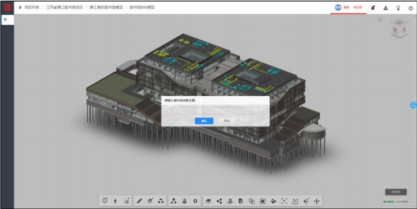Reset view with the home icon

point(380,19)
